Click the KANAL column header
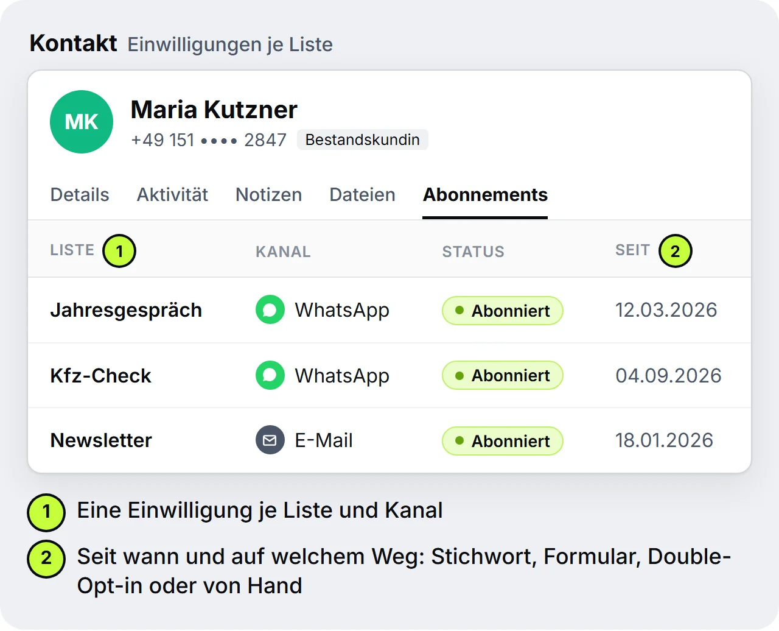779x631 pixels. click(283, 252)
